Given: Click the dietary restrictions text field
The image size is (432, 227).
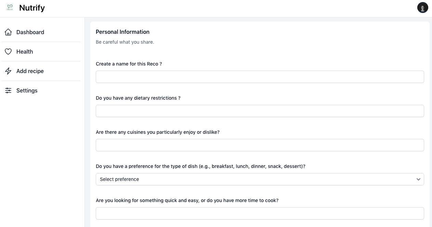Looking at the screenshot, I should point(260,111).
